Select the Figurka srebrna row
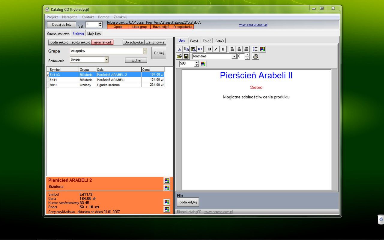This screenshot has width=384, height=240. [x=105, y=85]
